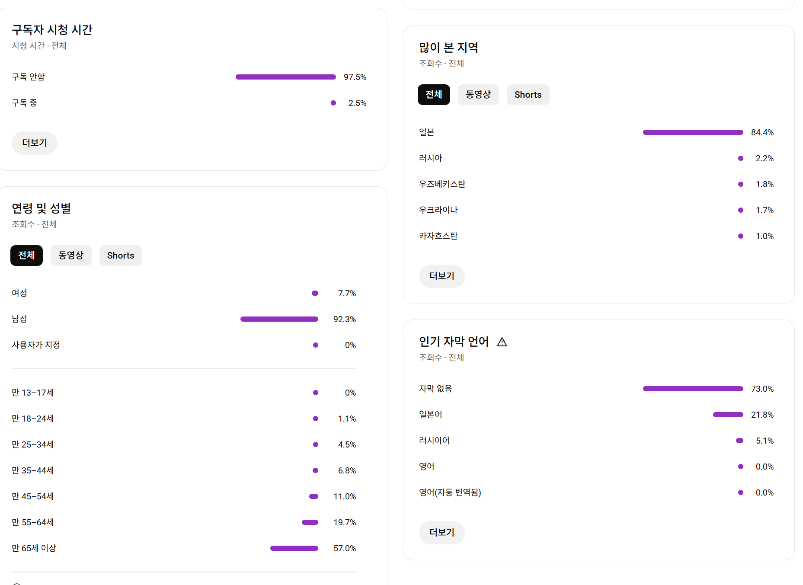Switch to the 동영상 tab in 많이 본 지역
The width and height of the screenshot is (803, 585).
pyautogui.click(x=478, y=95)
